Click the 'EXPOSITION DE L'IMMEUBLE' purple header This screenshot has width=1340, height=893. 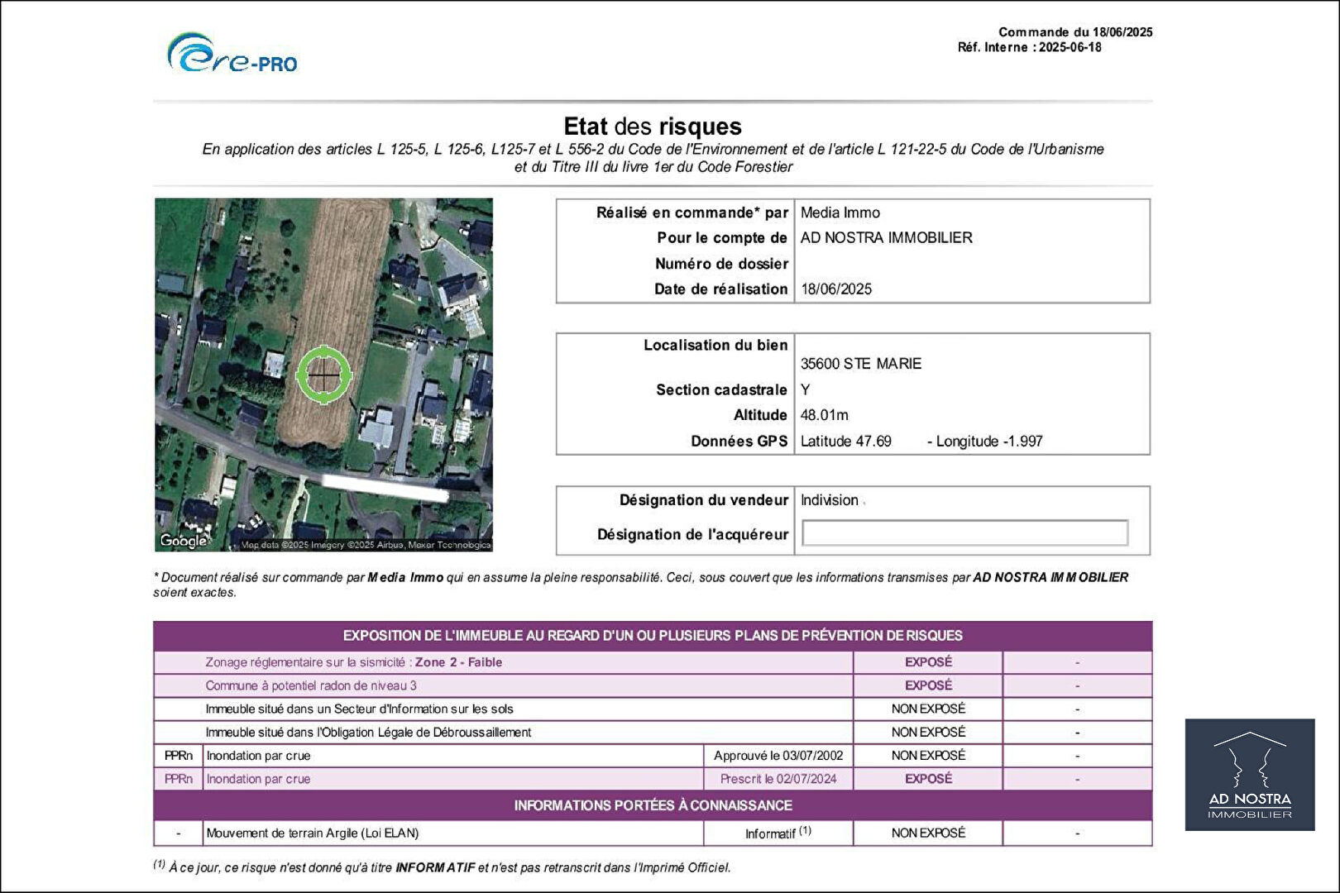[653, 636]
